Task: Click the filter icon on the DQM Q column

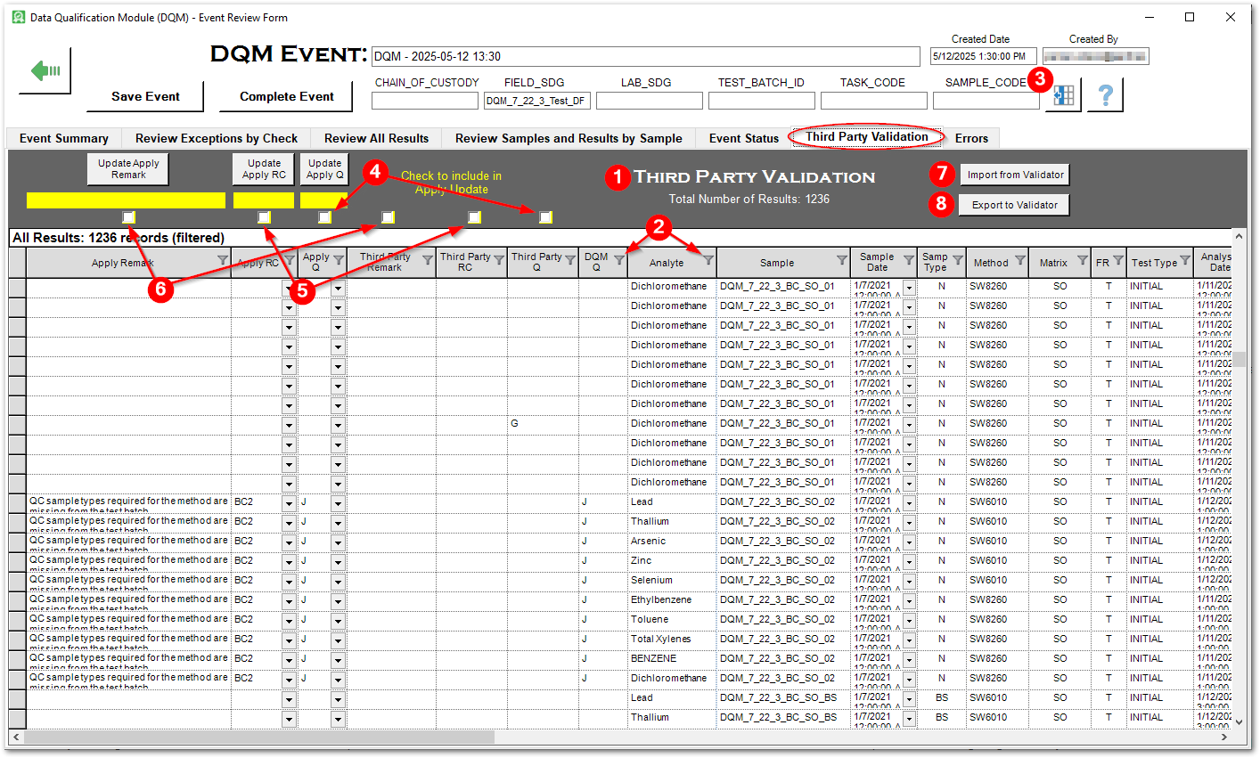Action: pyautogui.click(x=618, y=262)
